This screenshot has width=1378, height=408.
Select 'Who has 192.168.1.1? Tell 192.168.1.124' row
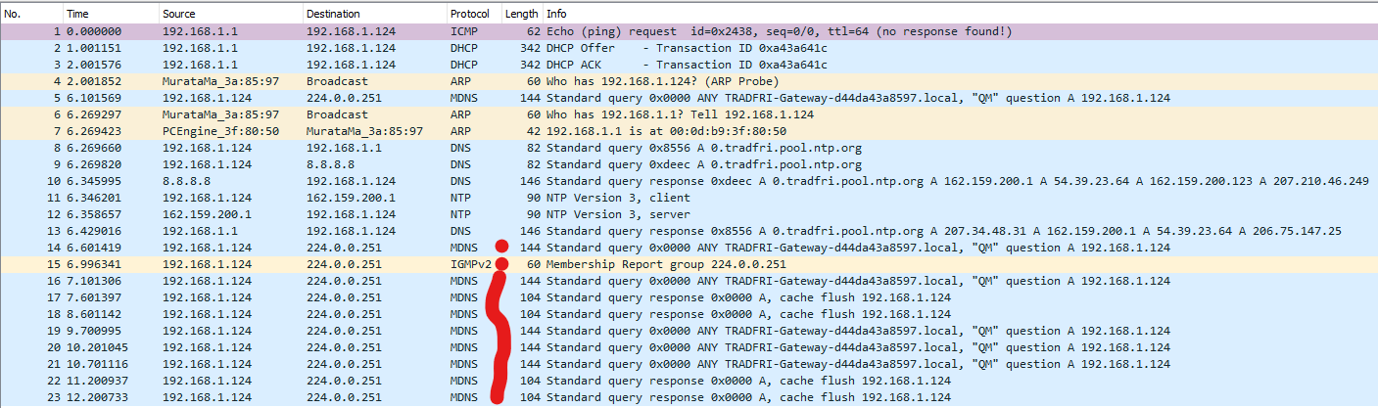pyautogui.click(x=689, y=114)
